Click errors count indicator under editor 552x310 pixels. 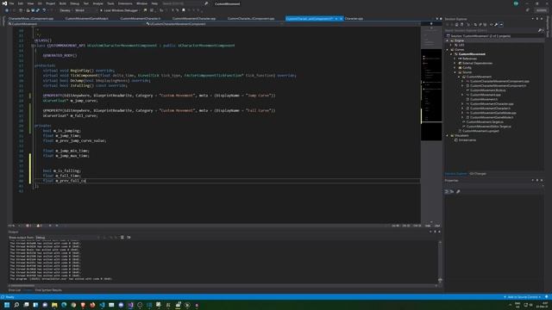[28, 226]
